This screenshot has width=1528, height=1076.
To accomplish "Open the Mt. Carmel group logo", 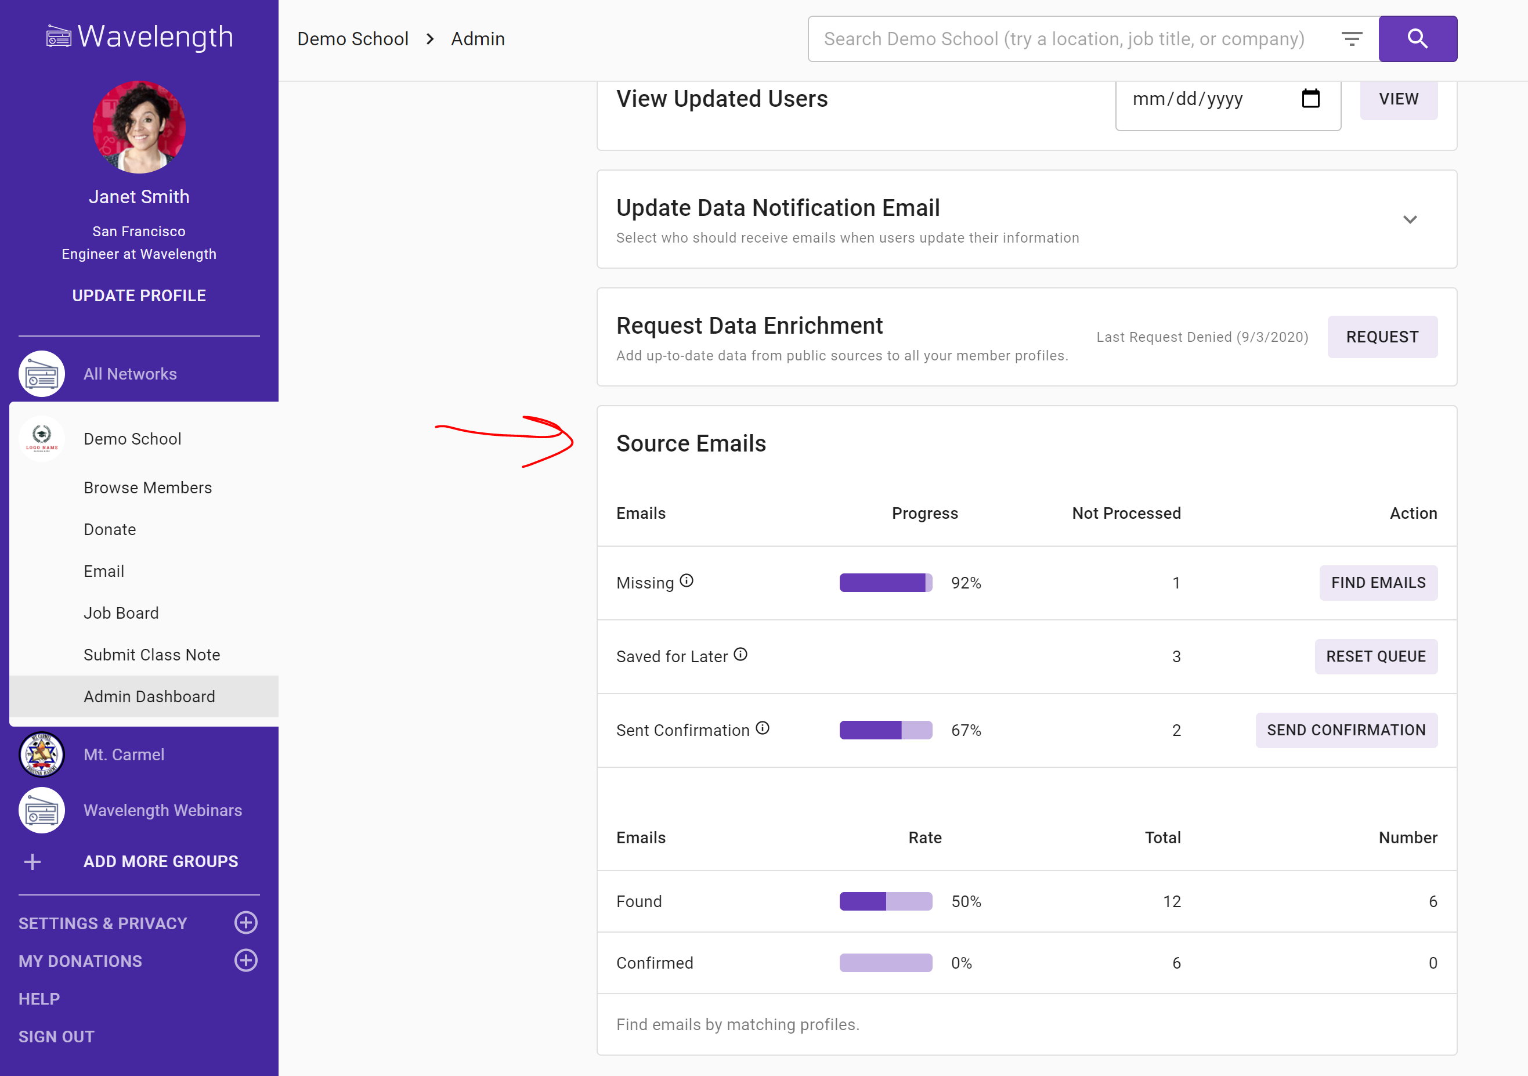I will (x=41, y=754).
